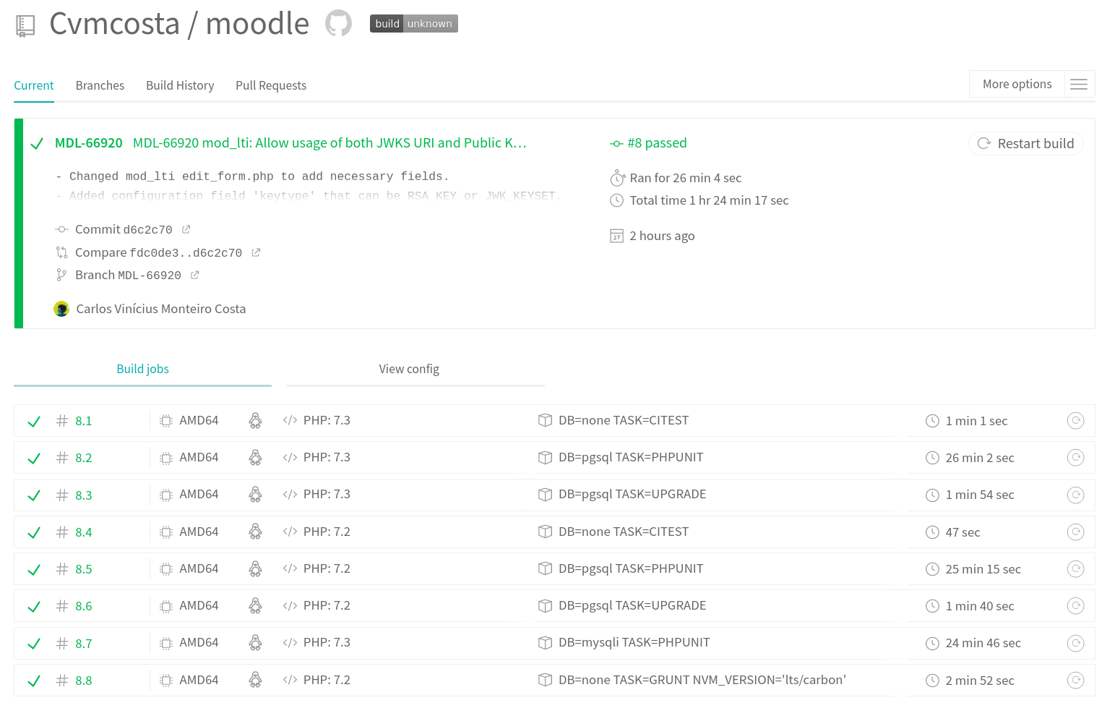
Task: Restart job 8.2 using its restart icon
Action: (x=1076, y=457)
